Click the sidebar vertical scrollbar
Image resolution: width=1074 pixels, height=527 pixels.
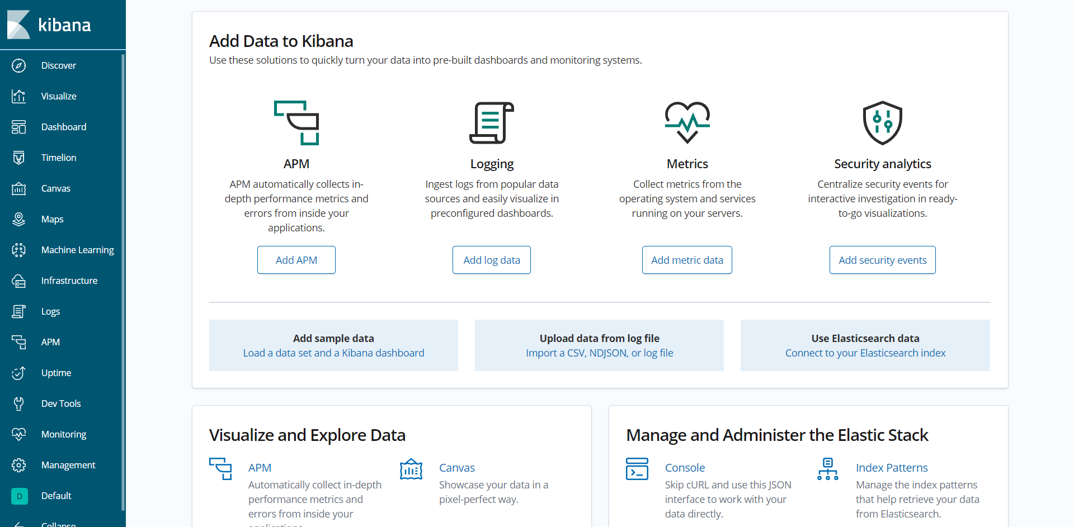pyautogui.click(x=123, y=282)
